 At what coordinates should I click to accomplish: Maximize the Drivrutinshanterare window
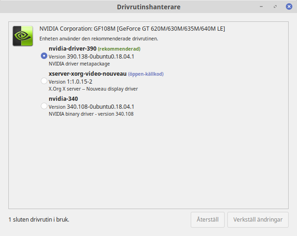point(275,7)
